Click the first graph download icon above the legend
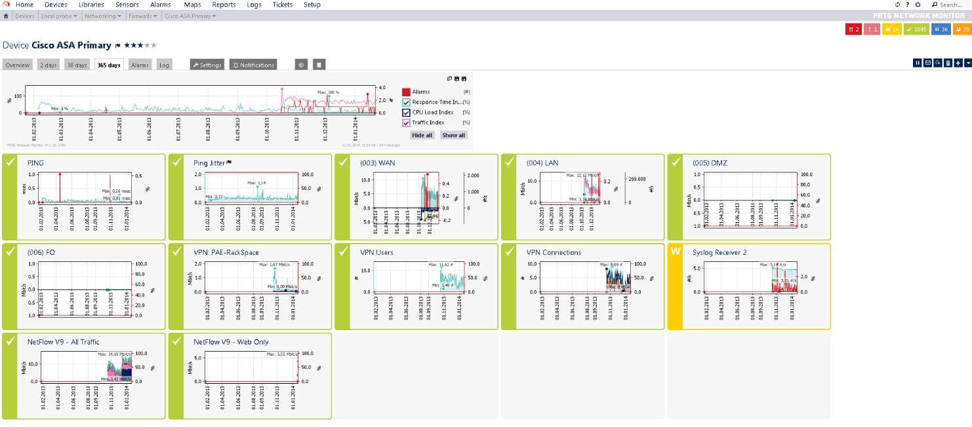This screenshot has height=427, width=972. [x=457, y=79]
